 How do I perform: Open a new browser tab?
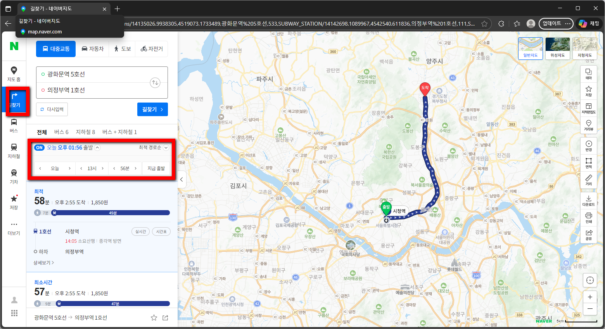[x=118, y=9]
